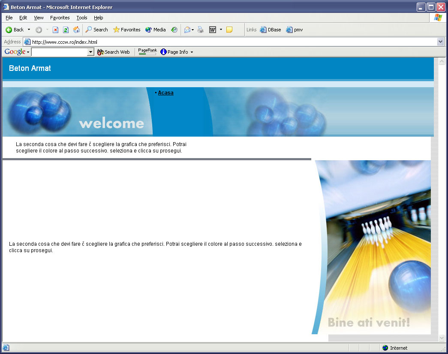Click the Edit with Word icon
The height and width of the screenshot is (354, 448).
pyautogui.click(x=213, y=30)
